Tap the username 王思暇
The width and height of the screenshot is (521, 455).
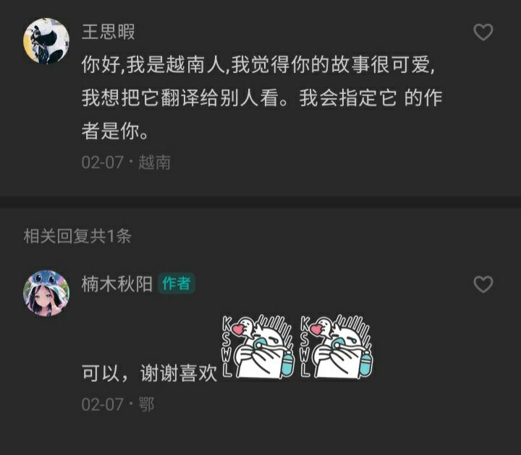point(109,33)
